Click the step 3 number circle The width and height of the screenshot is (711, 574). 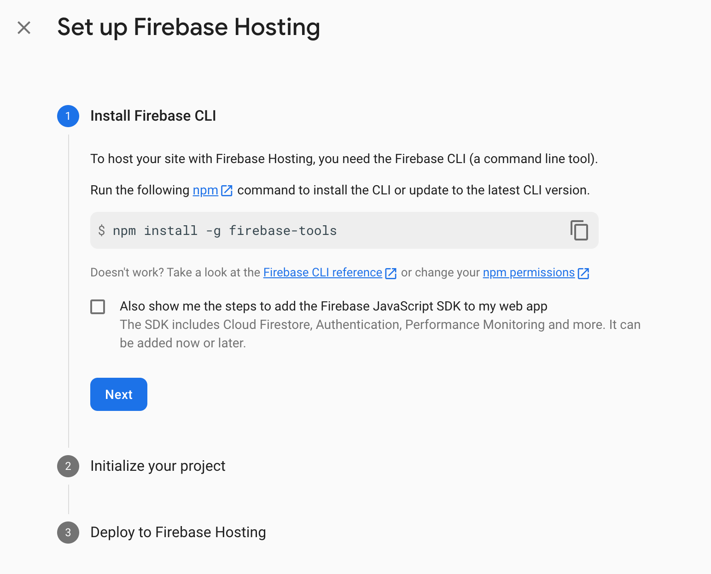(x=68, y=533)
